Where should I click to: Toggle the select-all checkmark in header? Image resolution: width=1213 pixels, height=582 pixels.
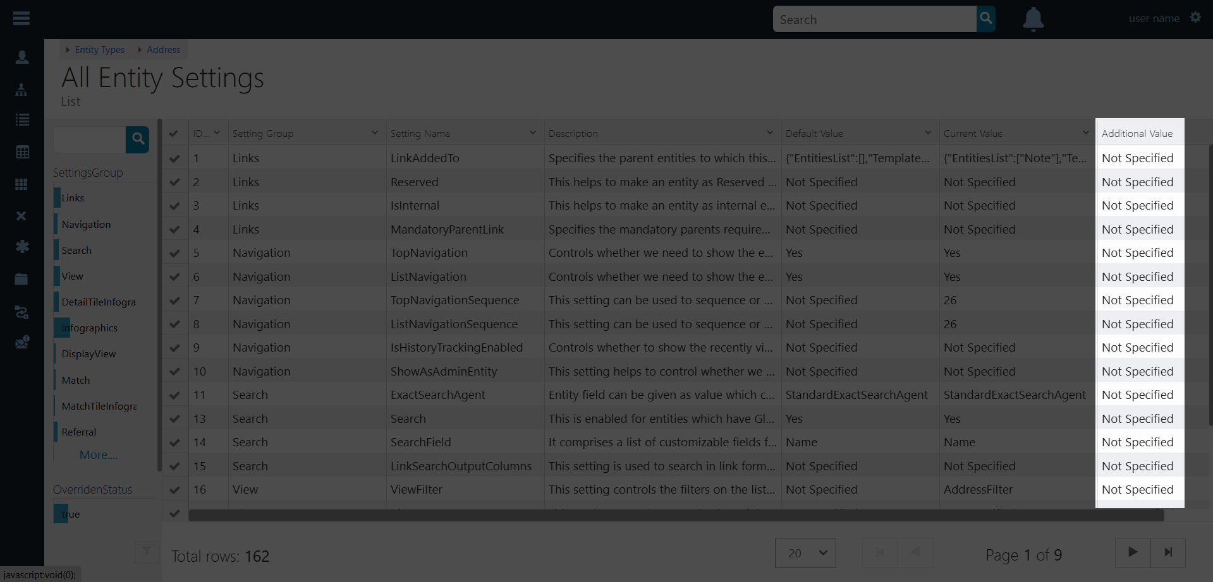(174, 133)
